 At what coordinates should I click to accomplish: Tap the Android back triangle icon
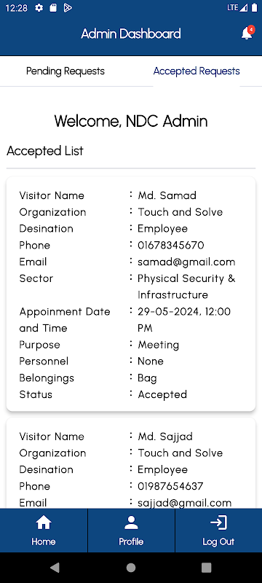click(x=55, y=568)
